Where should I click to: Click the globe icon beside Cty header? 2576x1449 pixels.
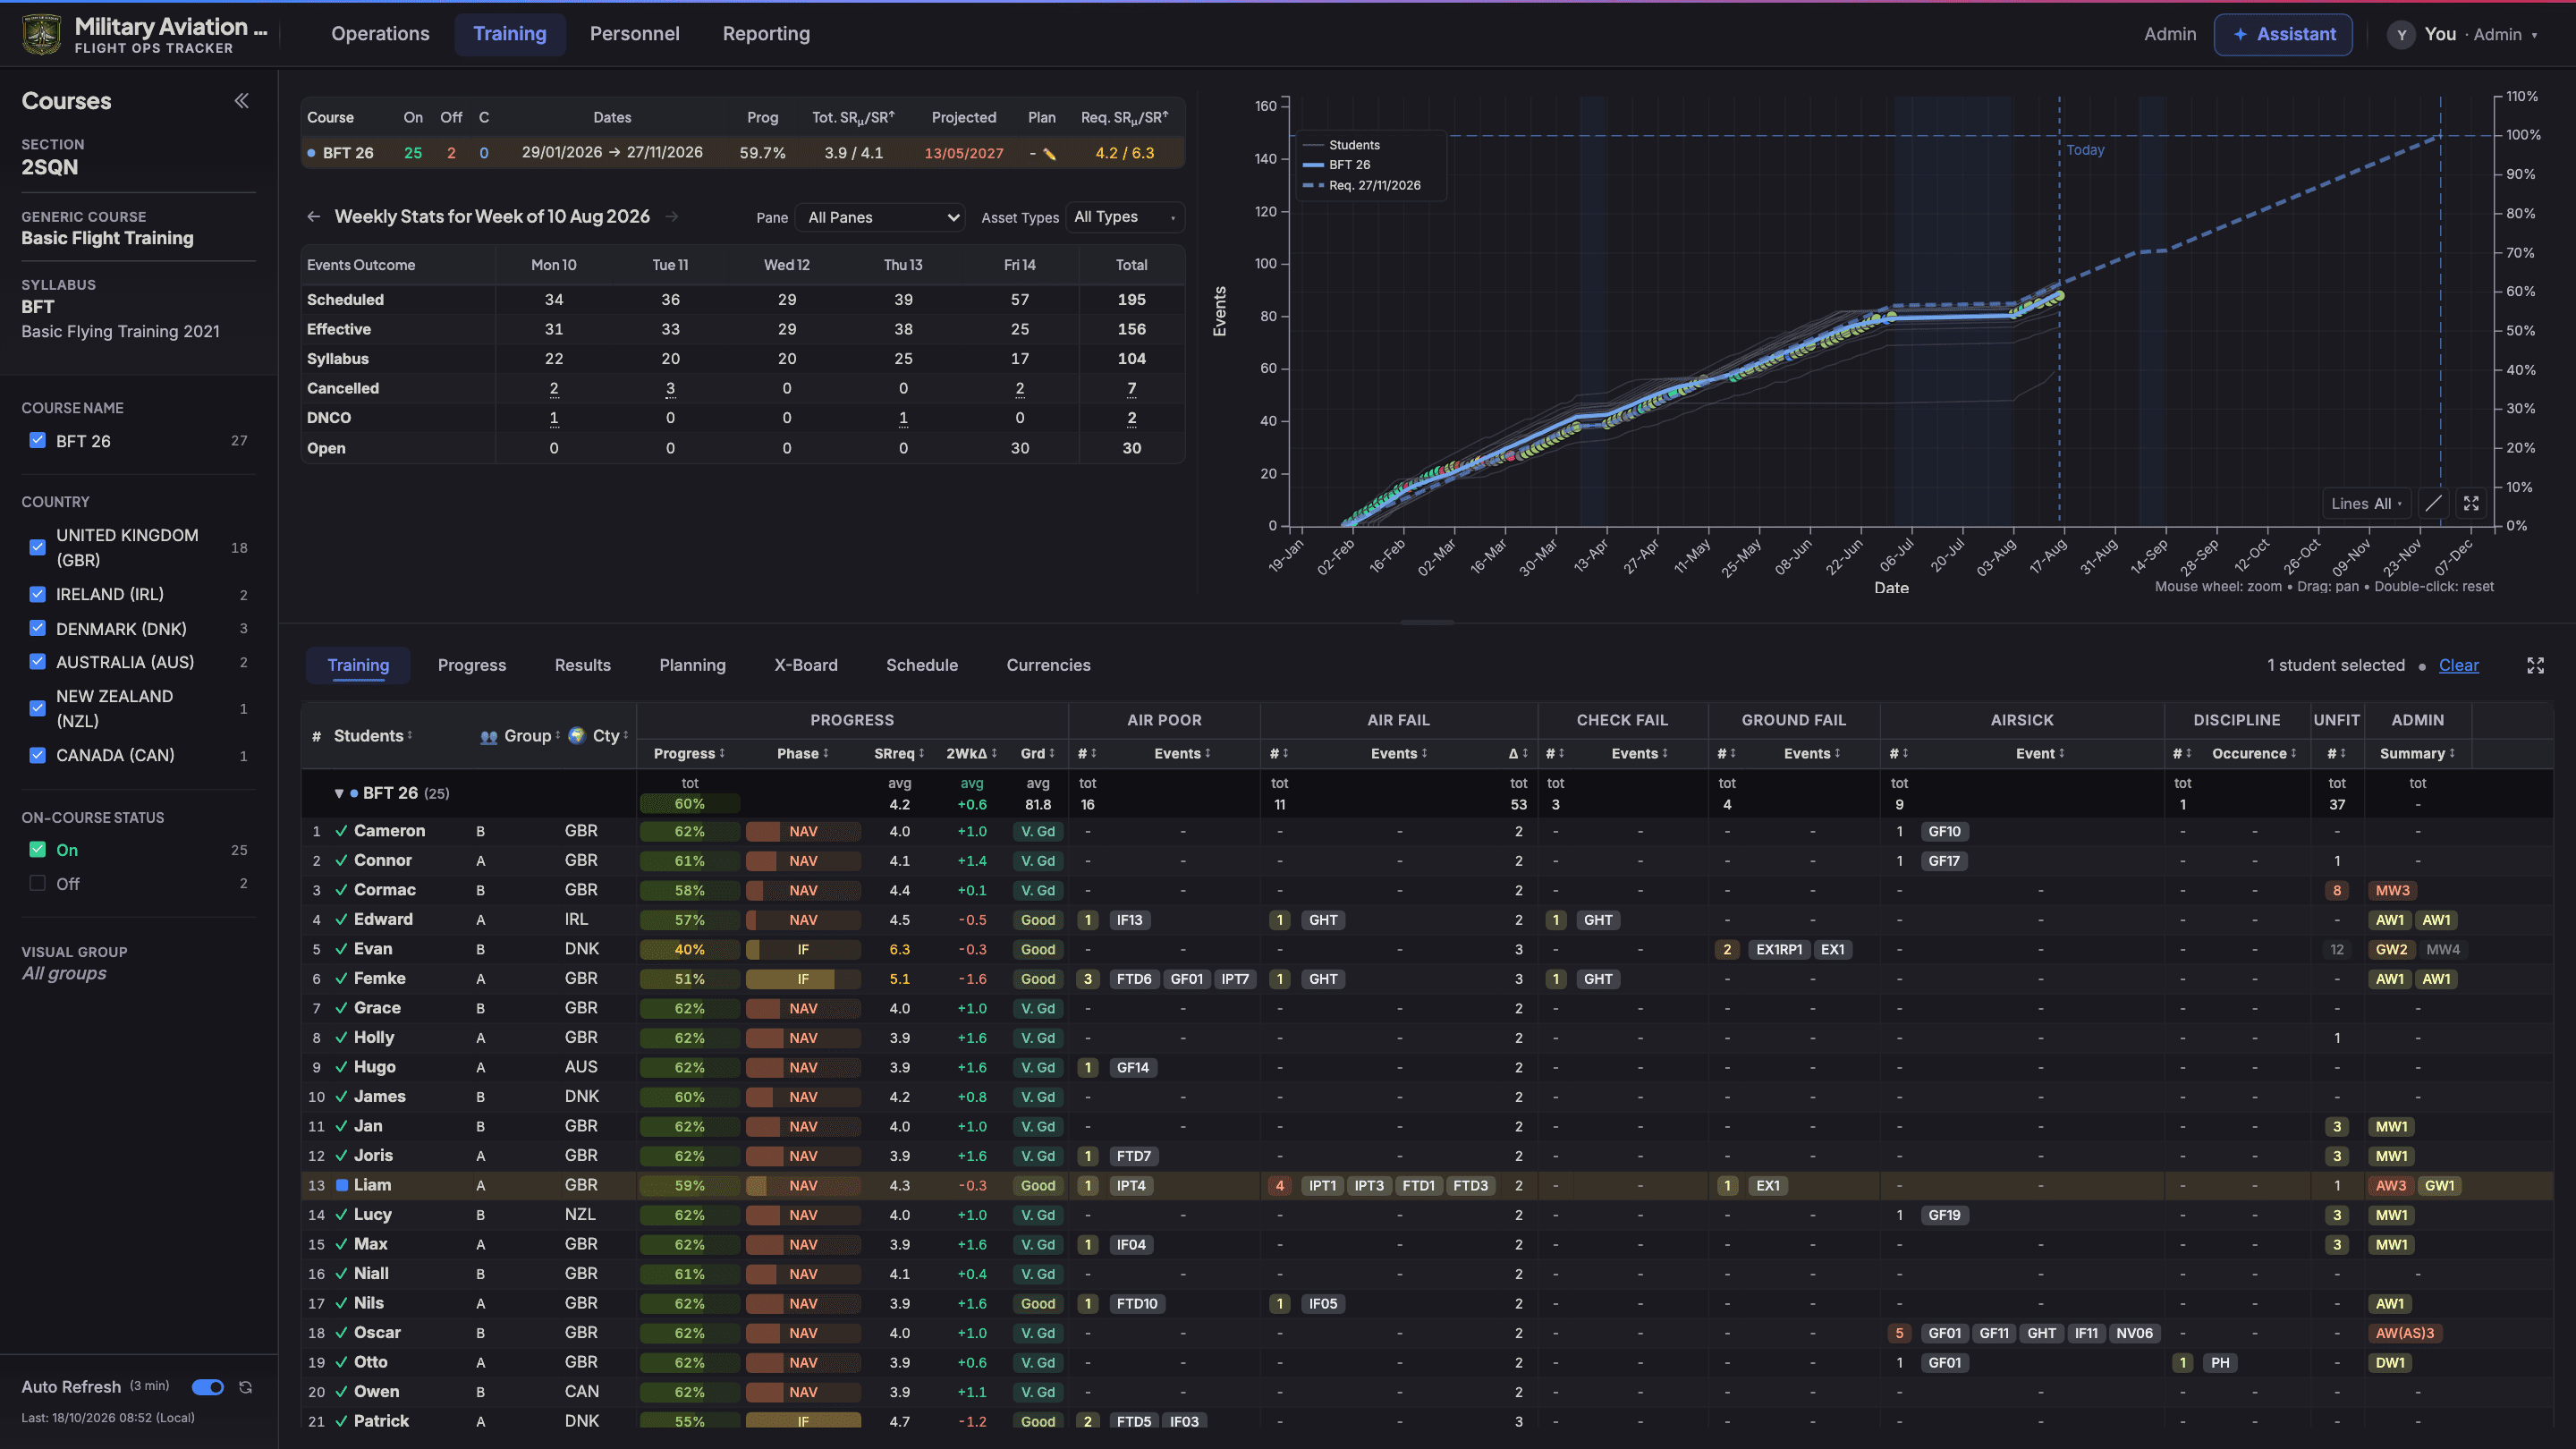pyautogui.click(x=577, y=736)
